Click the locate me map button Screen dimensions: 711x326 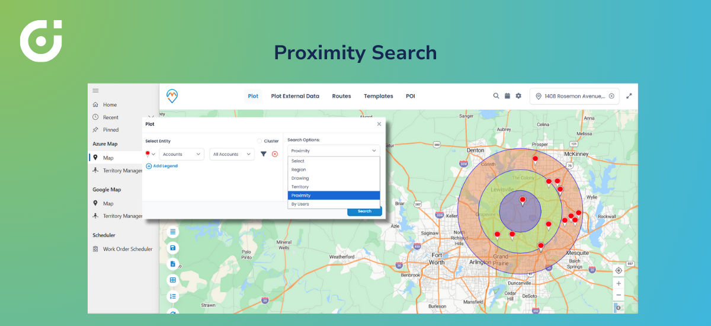(619, 270)
